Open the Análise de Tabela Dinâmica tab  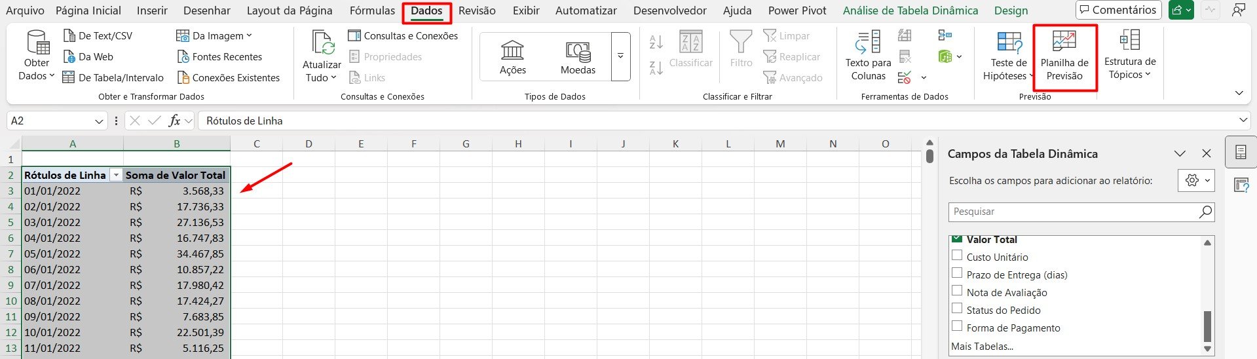click(x=910, y=10)
